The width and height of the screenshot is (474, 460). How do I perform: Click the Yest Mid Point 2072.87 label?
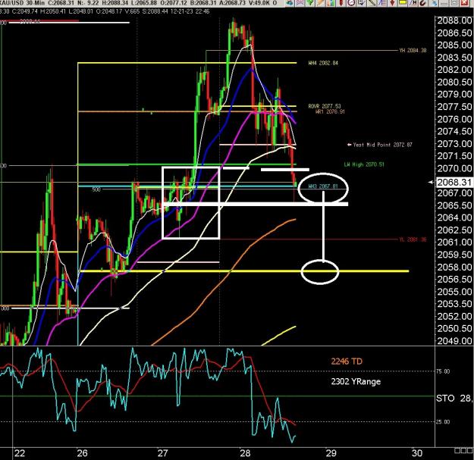382,145
